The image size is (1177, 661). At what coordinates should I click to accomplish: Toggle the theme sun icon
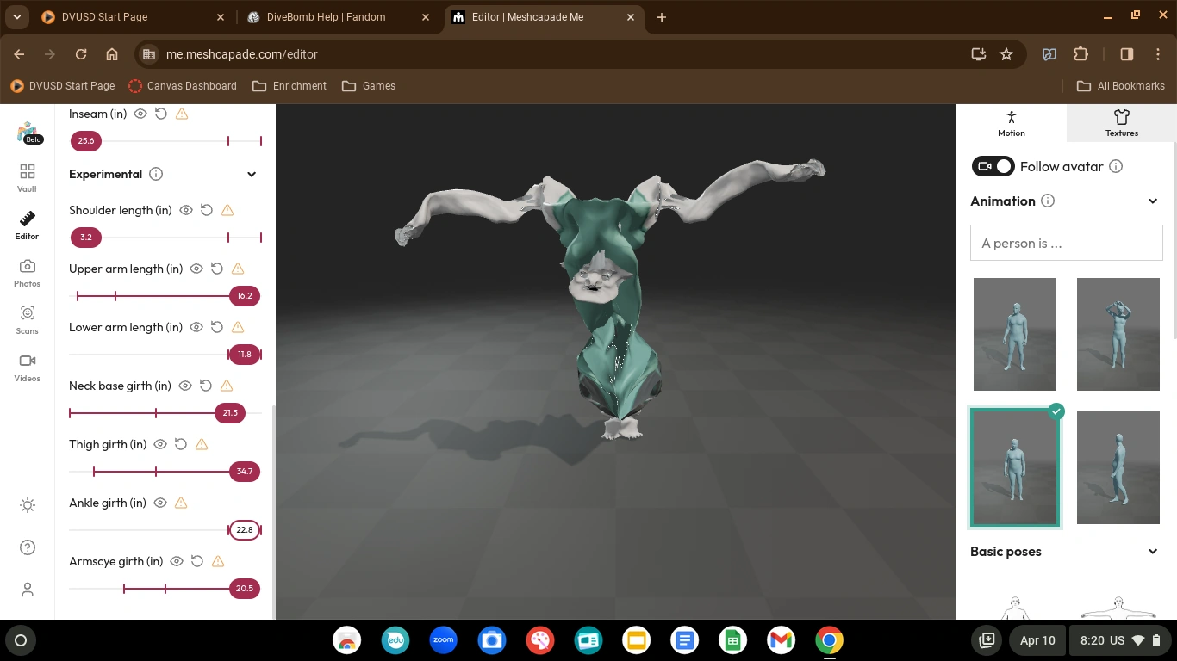(27, 505)
